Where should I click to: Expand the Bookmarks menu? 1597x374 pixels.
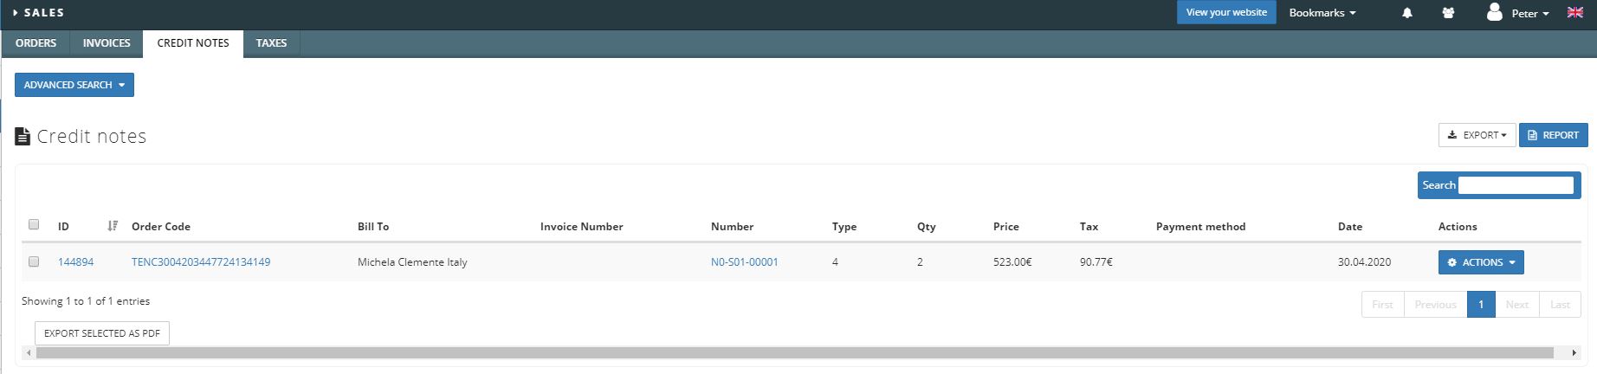pyautogui.click(x=1322, y=13)
